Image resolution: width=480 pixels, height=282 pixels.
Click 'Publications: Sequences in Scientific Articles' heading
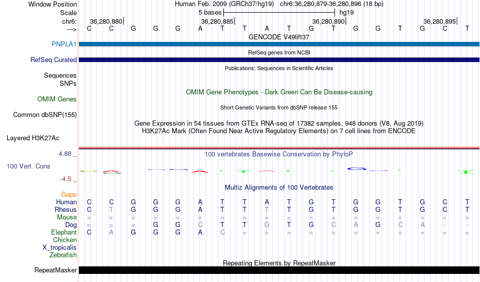279,68
